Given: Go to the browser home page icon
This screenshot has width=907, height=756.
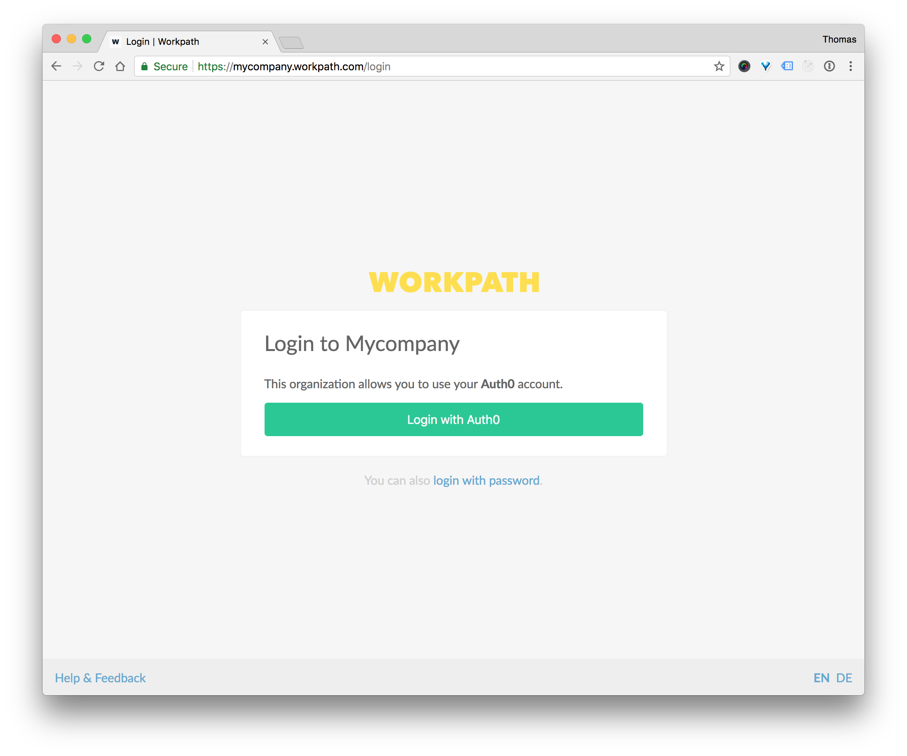Looking at the screenshot, I should point(120,66).
